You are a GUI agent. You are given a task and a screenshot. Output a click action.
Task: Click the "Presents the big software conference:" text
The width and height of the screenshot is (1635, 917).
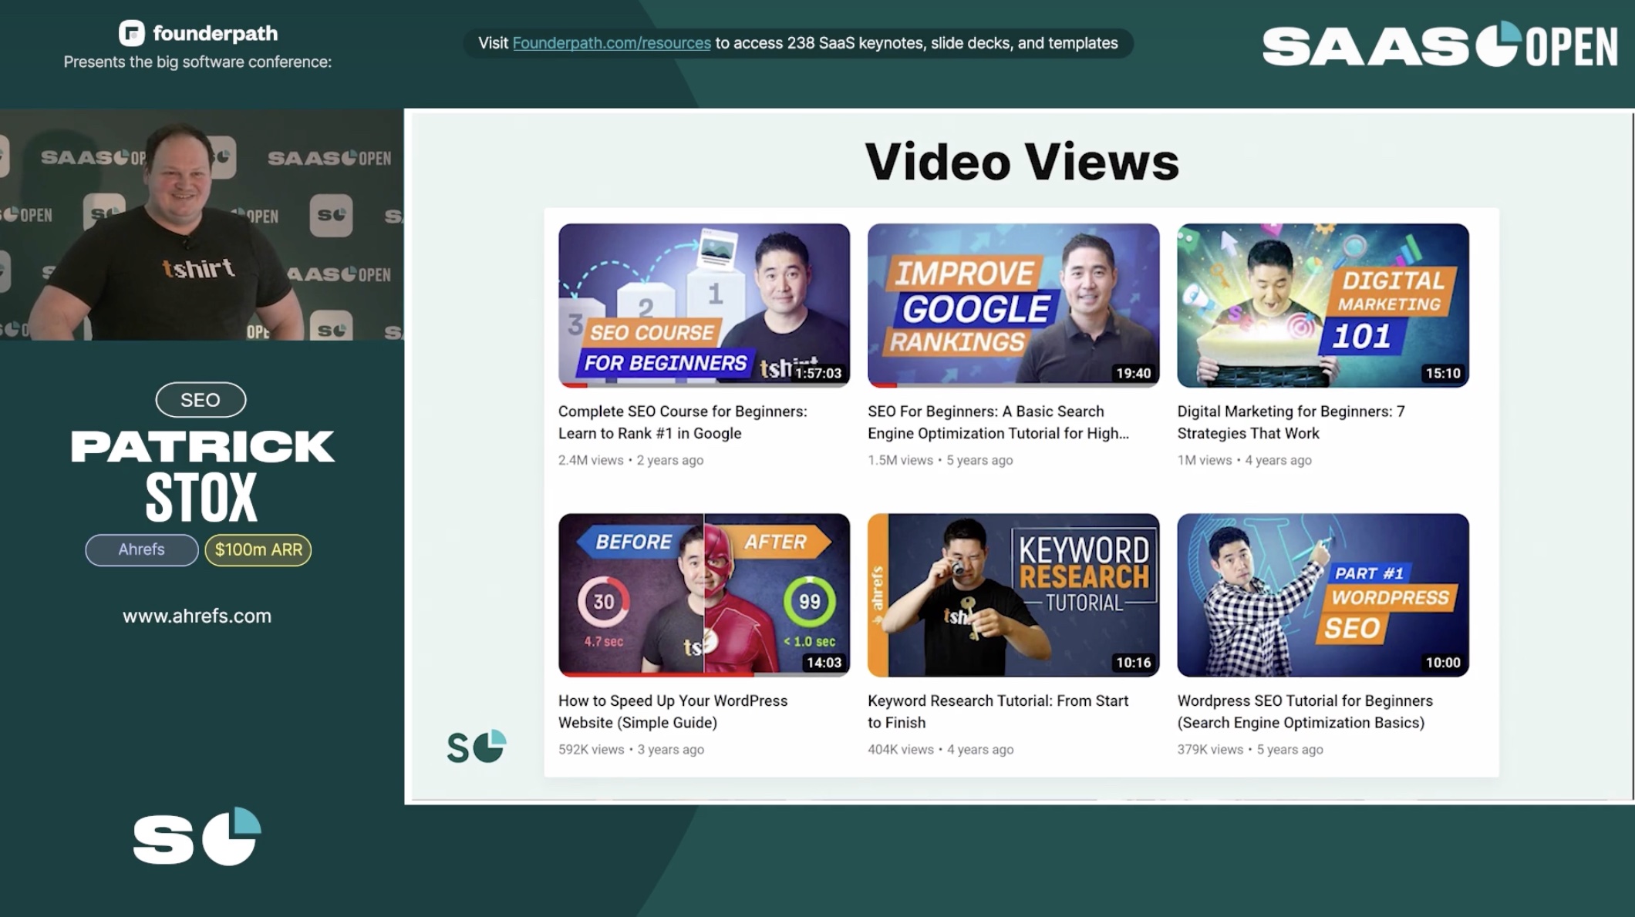tap(197, 62)
